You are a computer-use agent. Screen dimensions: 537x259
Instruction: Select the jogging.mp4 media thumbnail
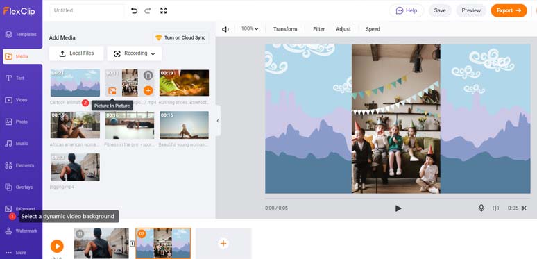click(76, 167)
